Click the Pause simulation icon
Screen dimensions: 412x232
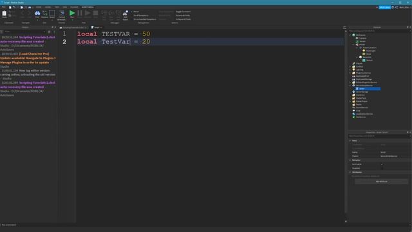(80, 13)
